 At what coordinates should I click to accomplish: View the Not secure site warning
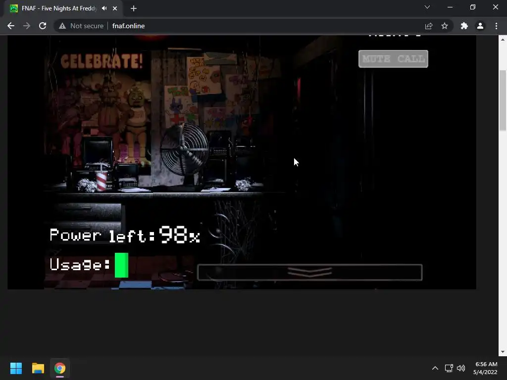tap(81, 26)
